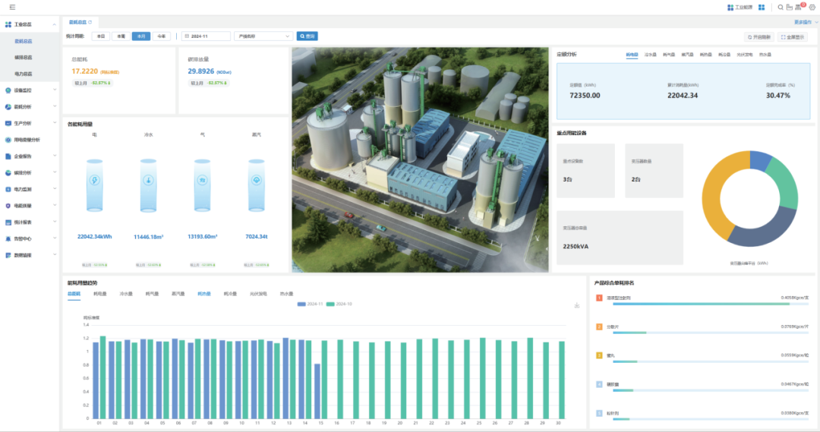Viewport: 820px width, 432px height.
Task: Click the chart download icon
Action: tap(577, 305)
